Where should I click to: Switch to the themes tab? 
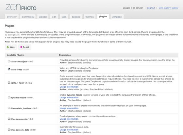(x=90, y=17)
